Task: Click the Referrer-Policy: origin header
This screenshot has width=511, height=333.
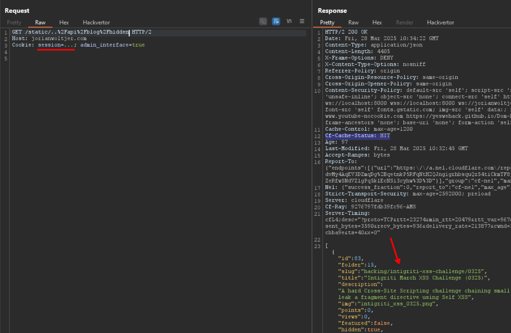Action: [x=362, y=71]
